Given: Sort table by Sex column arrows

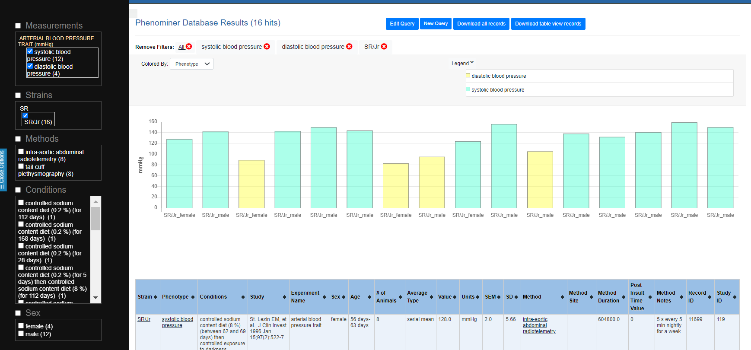Looking at the screenshot, I should [344, 297].
